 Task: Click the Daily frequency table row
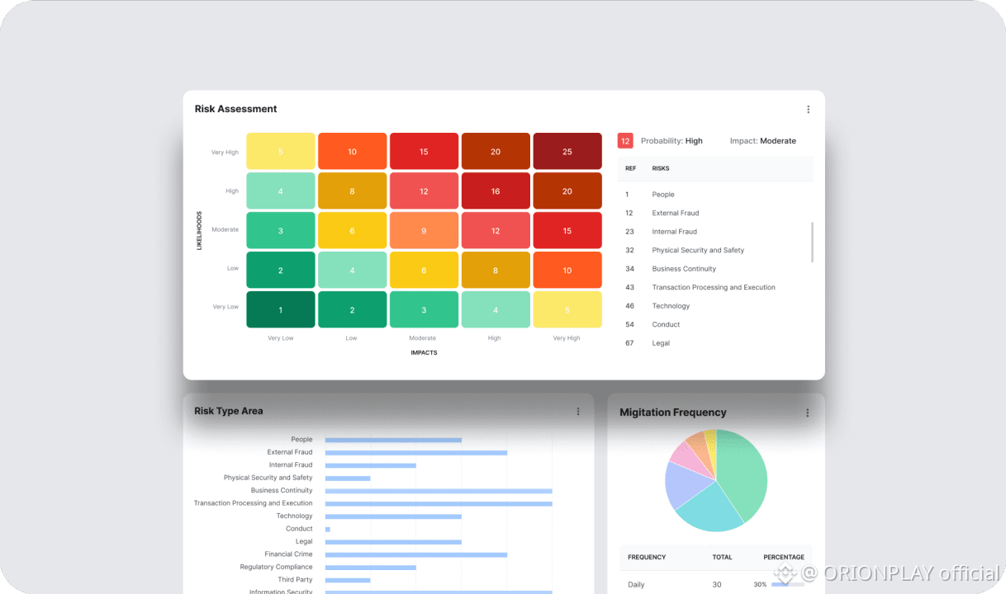pyautogui.click(x=715, y=584)
